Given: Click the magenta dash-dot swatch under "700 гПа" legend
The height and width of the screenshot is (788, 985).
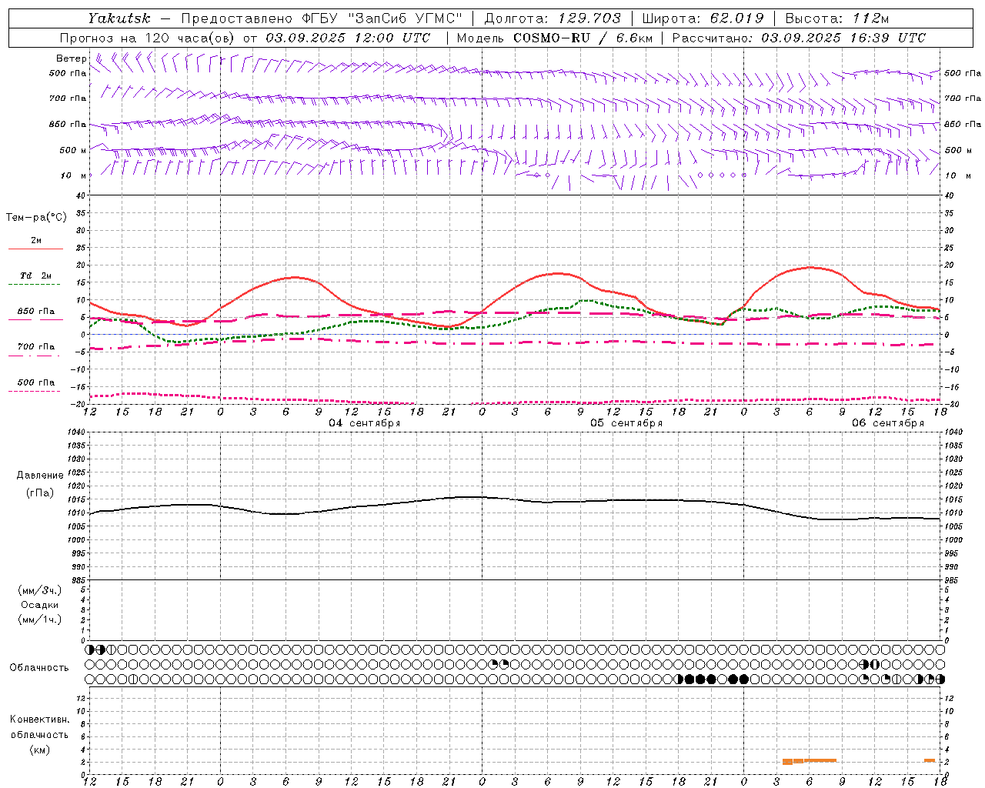Looking at the screenshot, I should (34, 356).
